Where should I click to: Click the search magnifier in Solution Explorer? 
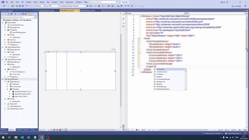[35, 17]
